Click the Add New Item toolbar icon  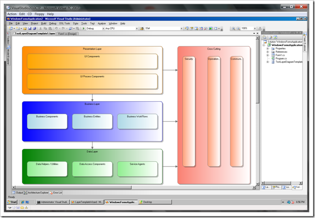[18, 29]
